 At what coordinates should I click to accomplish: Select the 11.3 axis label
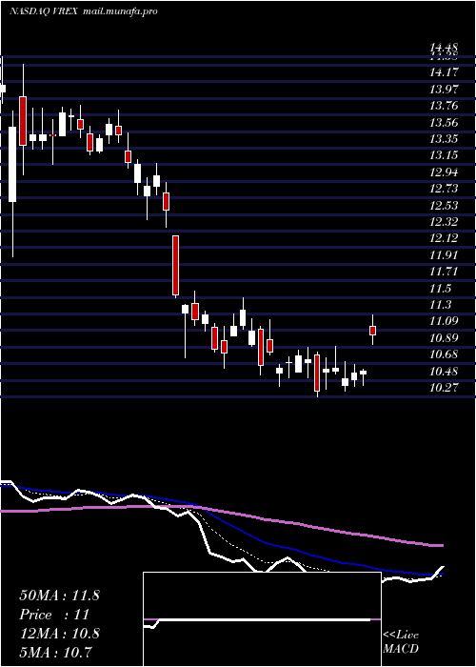tap(440, 305)
